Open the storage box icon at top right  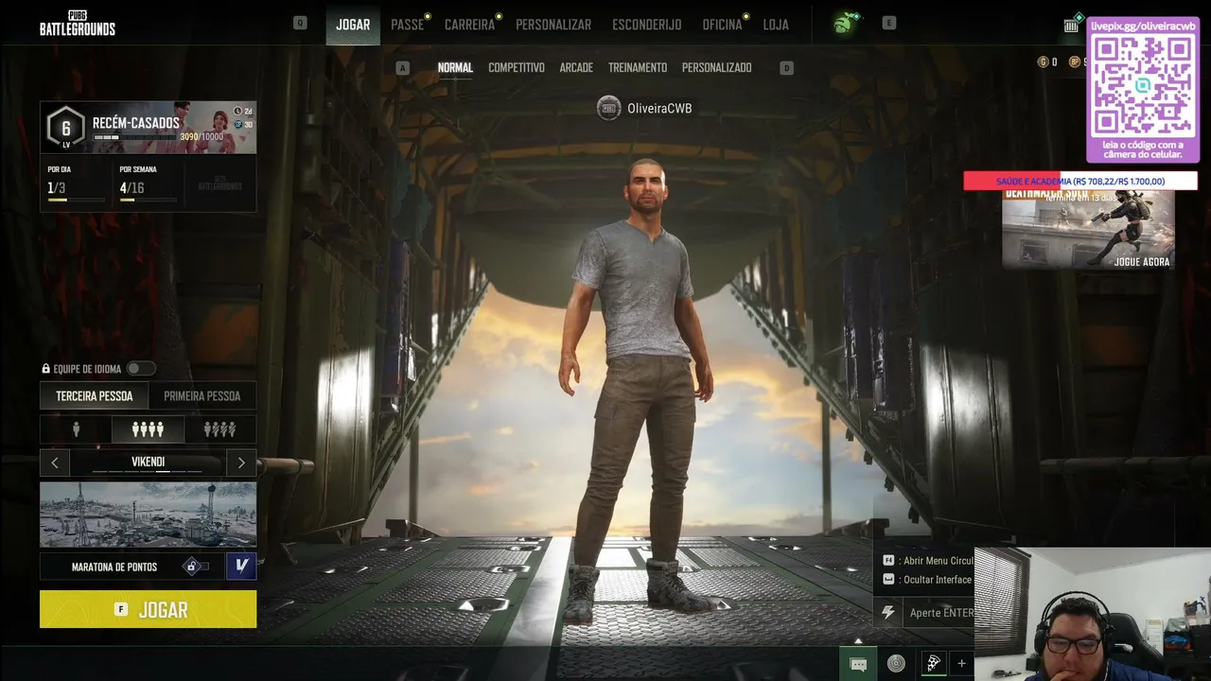point(1071,25)
